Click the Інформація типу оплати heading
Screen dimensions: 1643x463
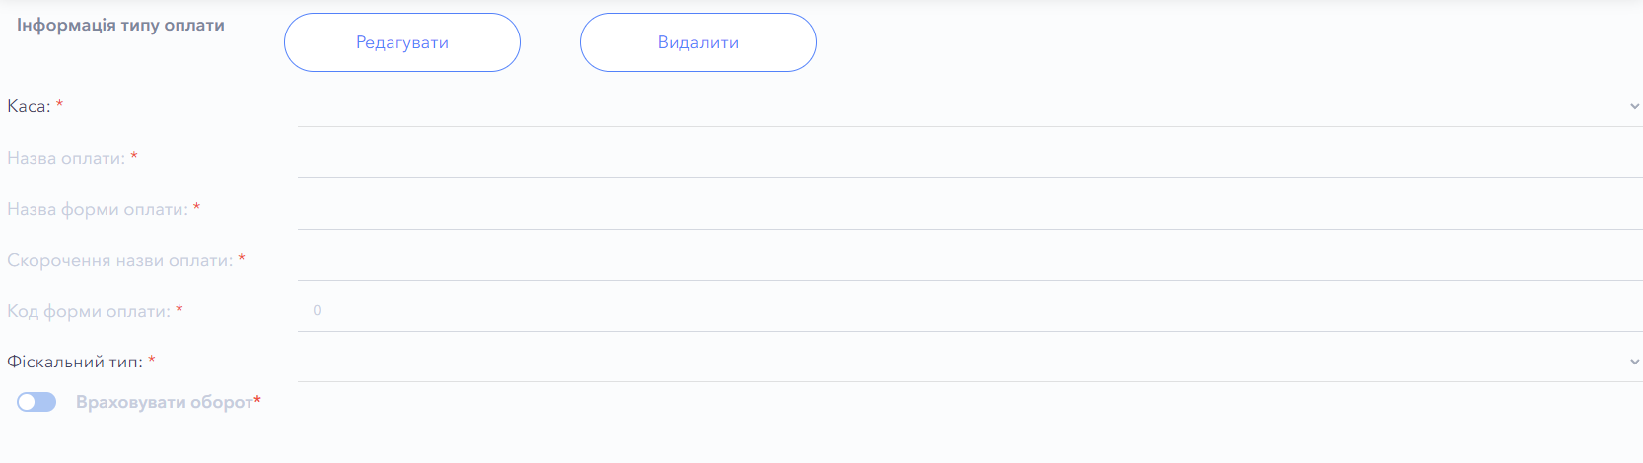(120, 25)
